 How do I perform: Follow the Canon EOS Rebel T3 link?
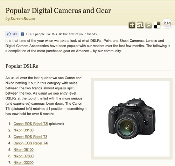coord(30,137)
